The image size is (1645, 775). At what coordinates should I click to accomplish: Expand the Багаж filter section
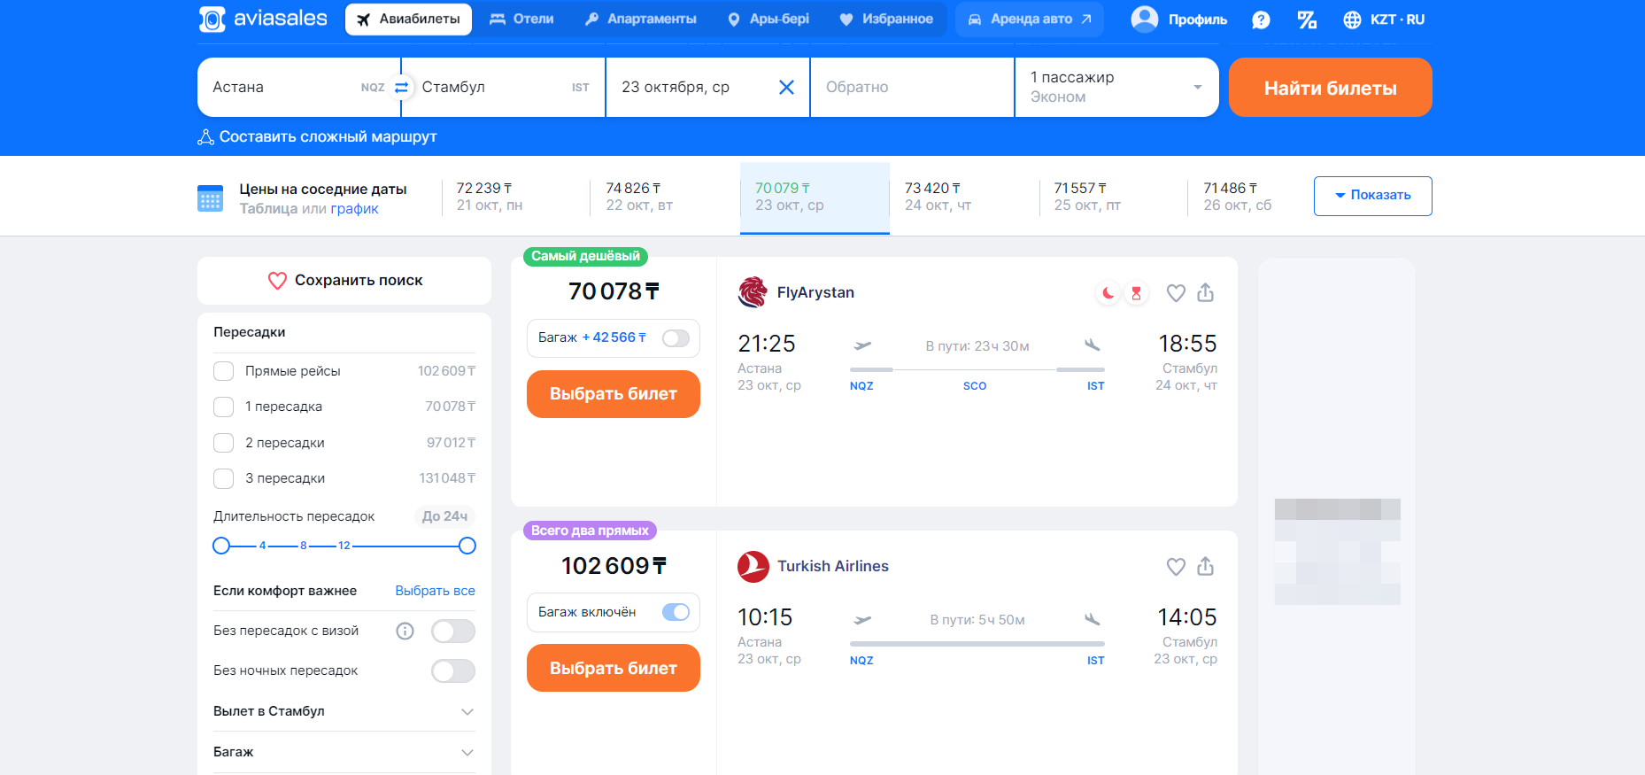point(467,753)
